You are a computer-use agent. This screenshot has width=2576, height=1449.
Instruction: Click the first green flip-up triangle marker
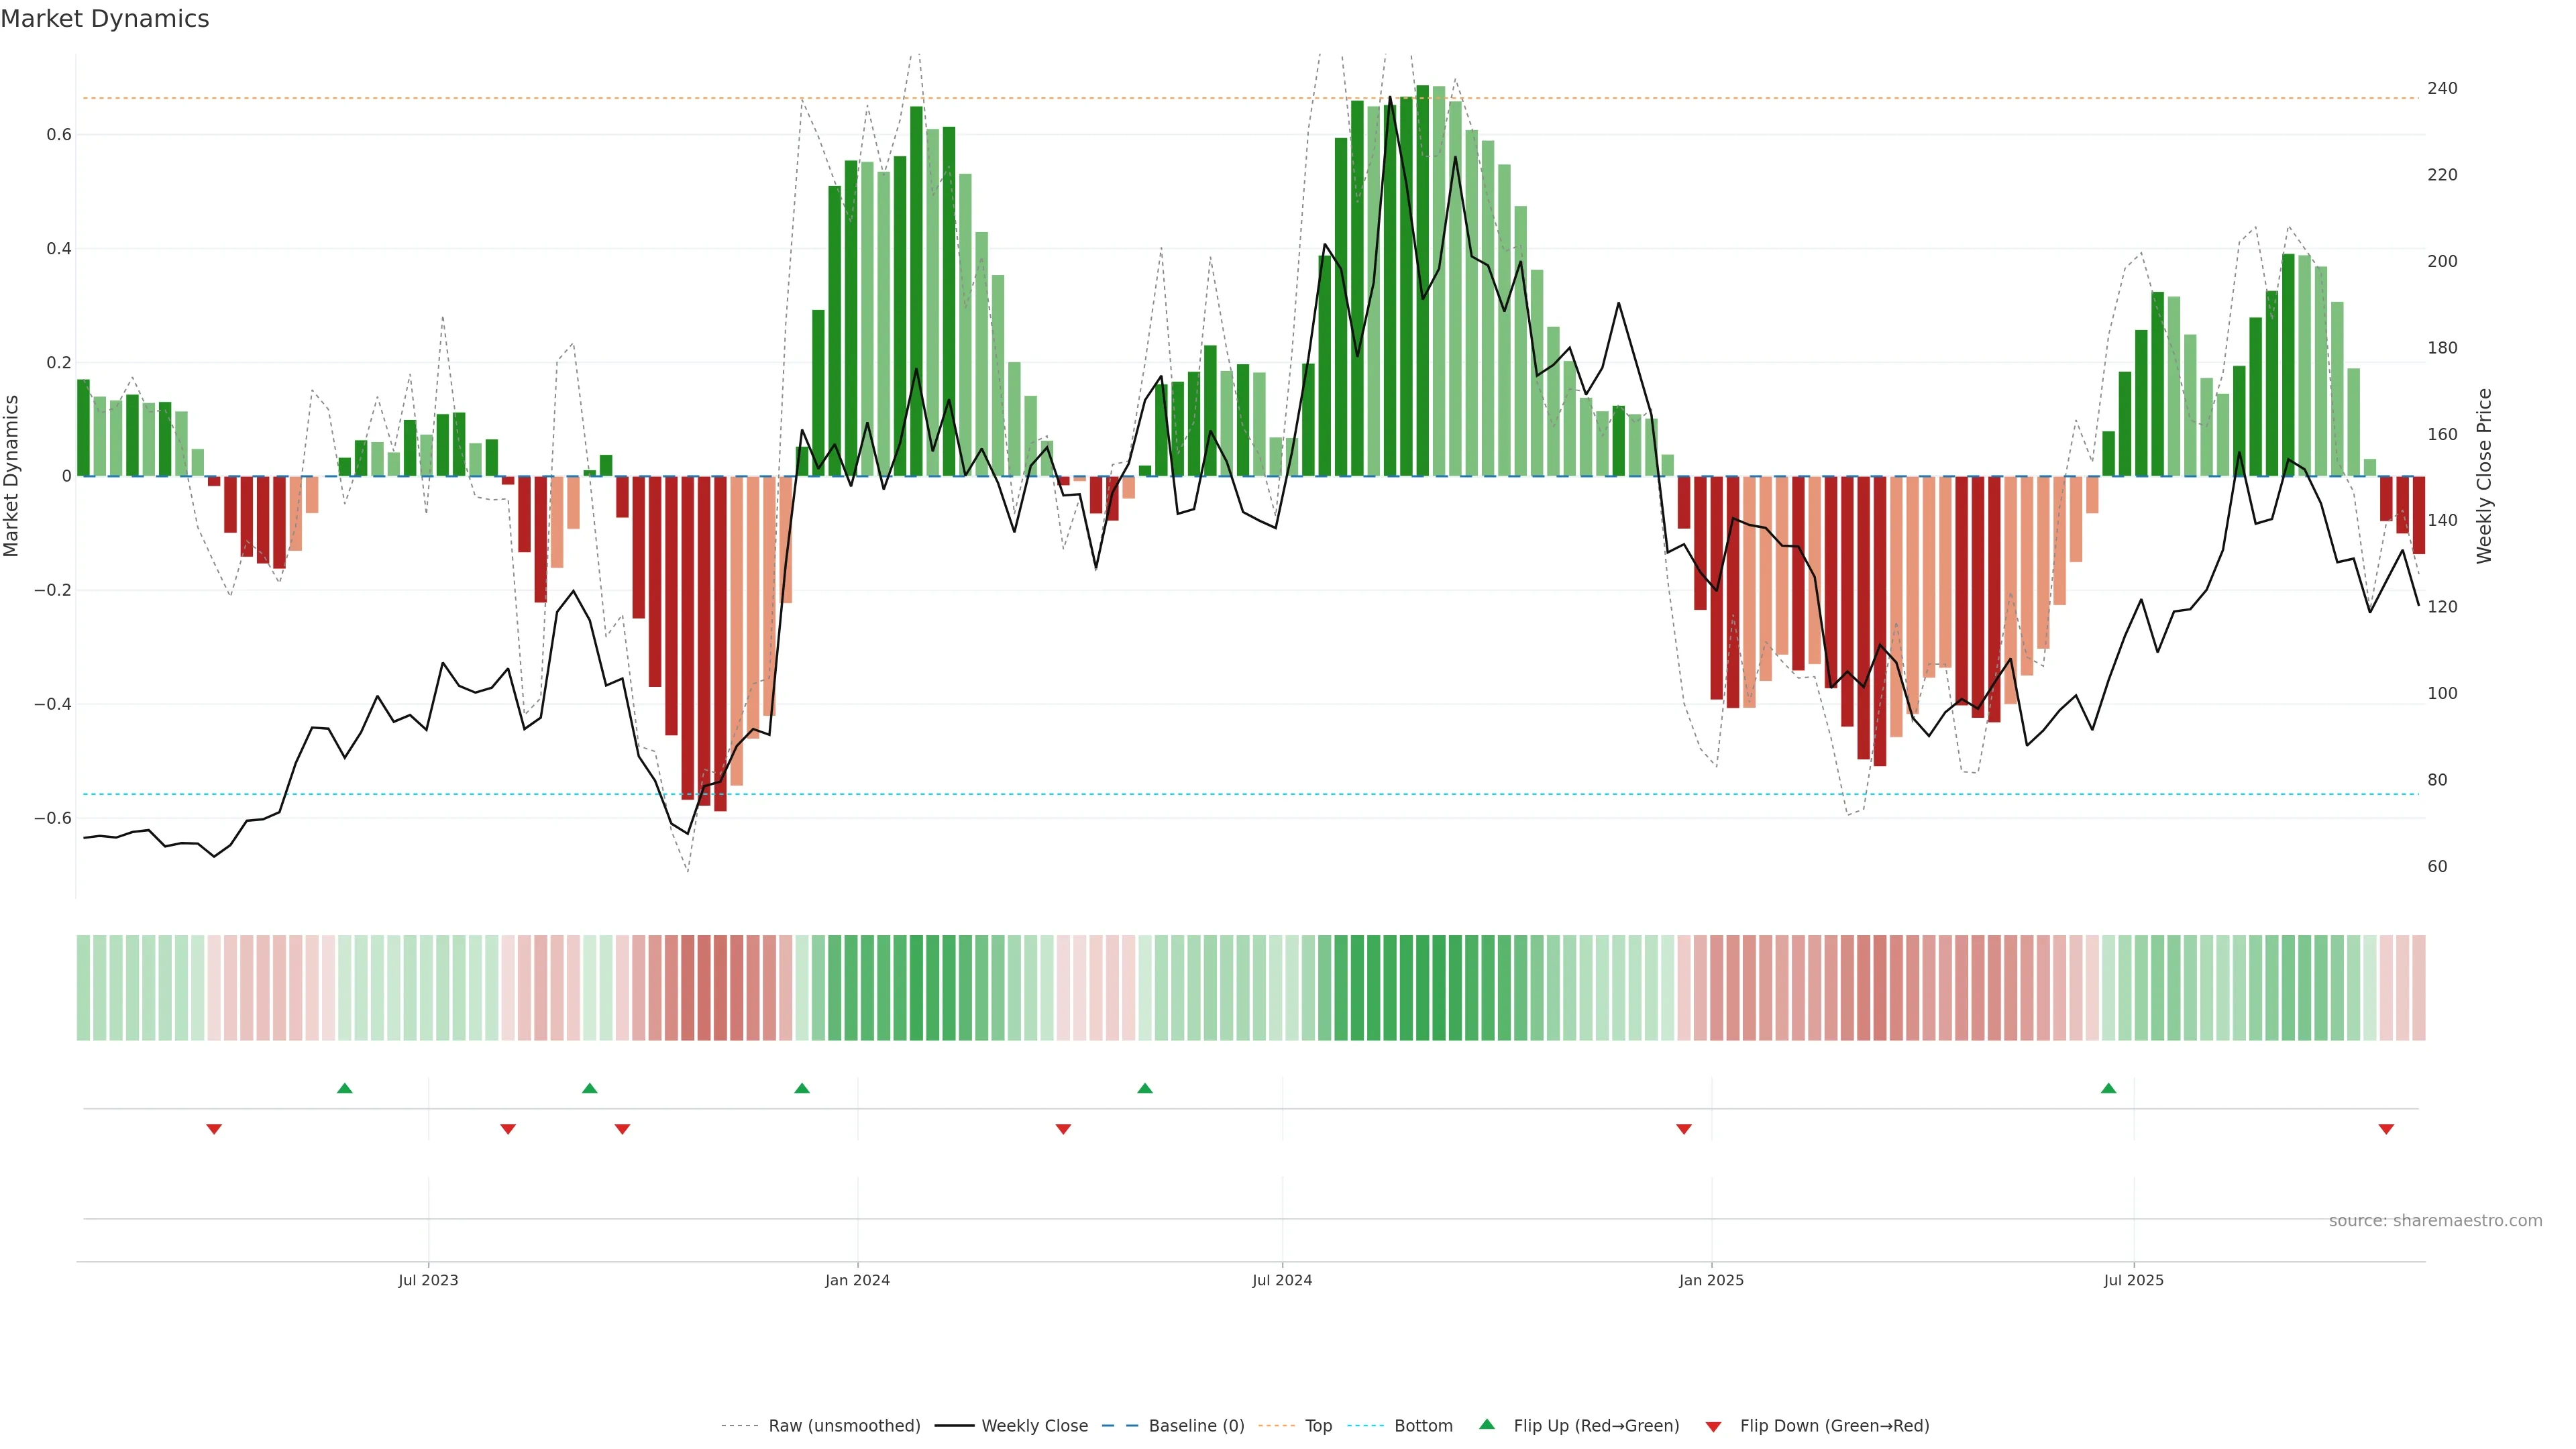345,1088
